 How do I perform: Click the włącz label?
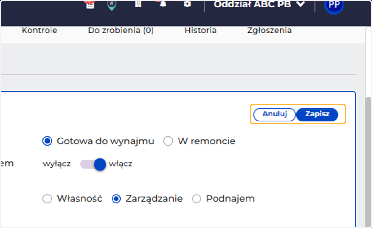[120, 164]
